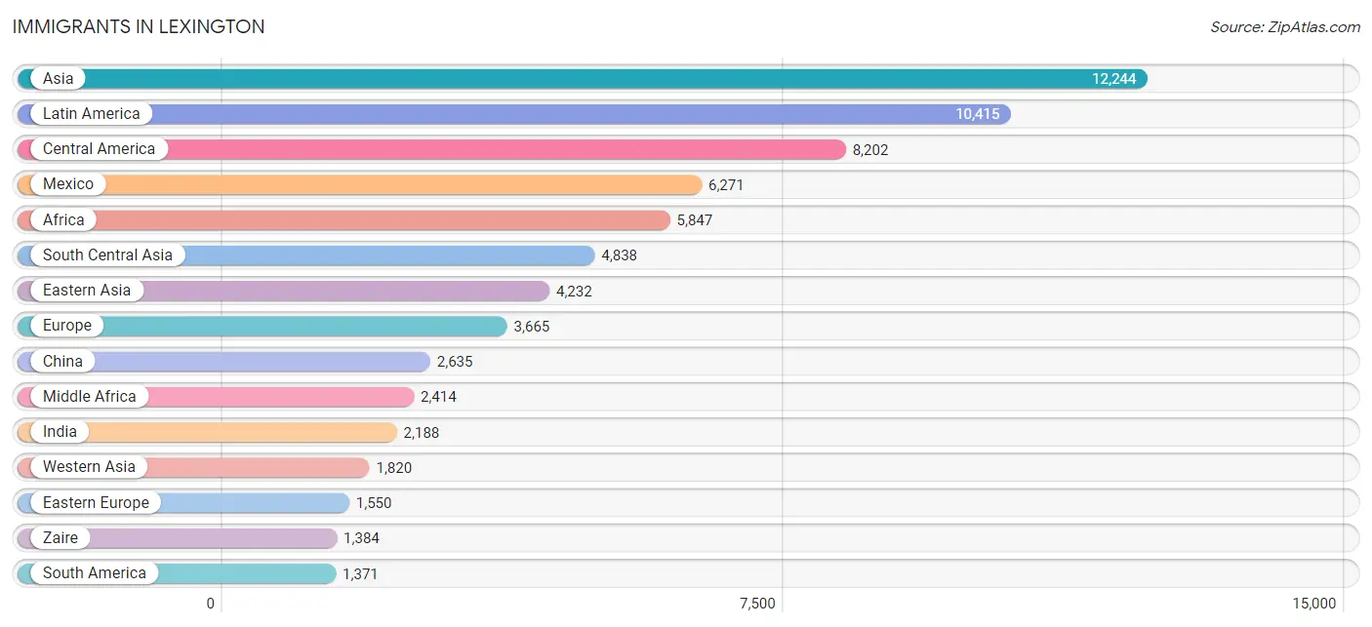Click the South America bar label

click(95, 573)
